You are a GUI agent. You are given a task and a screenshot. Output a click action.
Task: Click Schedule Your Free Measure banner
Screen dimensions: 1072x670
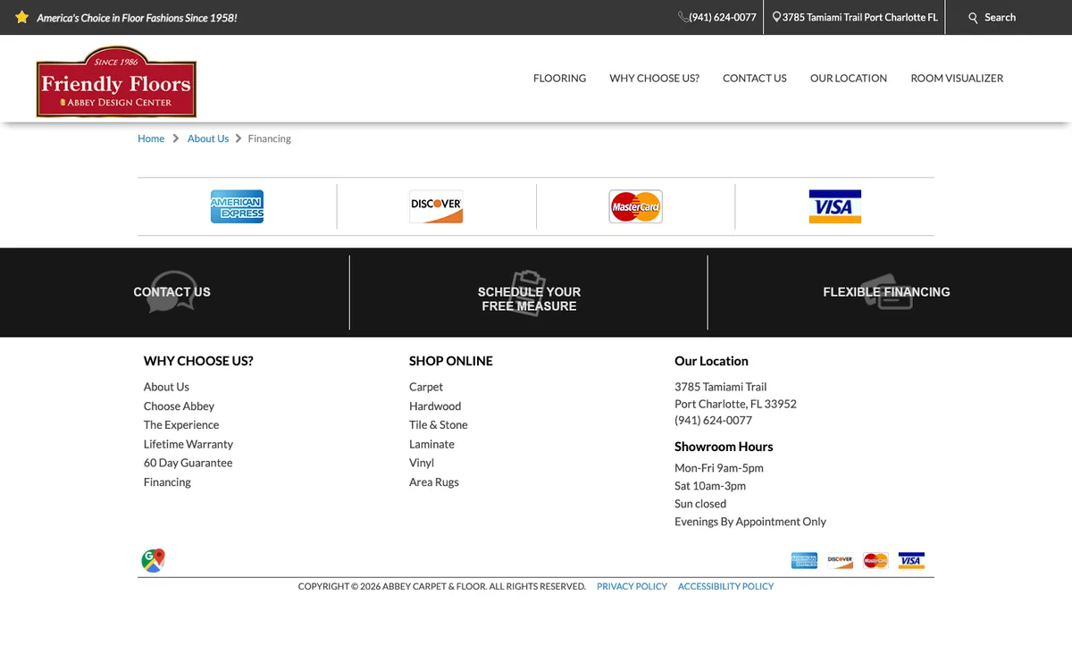[529, 294]
